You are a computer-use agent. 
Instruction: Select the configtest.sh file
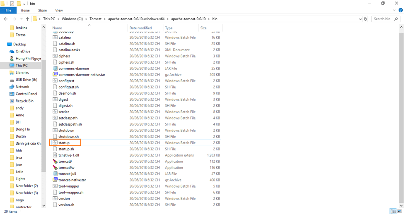(68, 87)
